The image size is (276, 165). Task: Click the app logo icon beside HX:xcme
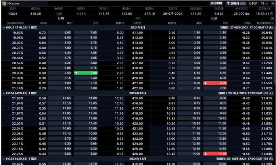pos(4,3)
